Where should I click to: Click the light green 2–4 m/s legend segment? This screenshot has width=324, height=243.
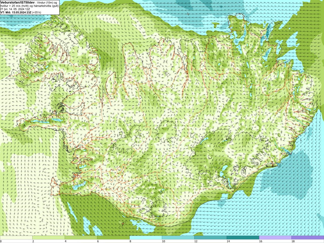pyautogui.click(x=49, y=238)
